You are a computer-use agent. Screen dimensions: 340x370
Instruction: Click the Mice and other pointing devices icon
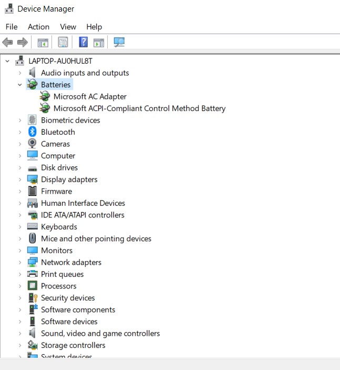click(x=32, y=238)
